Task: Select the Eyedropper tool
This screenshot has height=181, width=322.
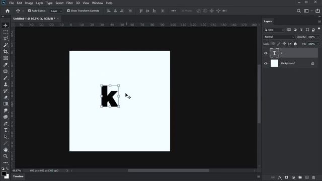Action: (x=6, y=65)
